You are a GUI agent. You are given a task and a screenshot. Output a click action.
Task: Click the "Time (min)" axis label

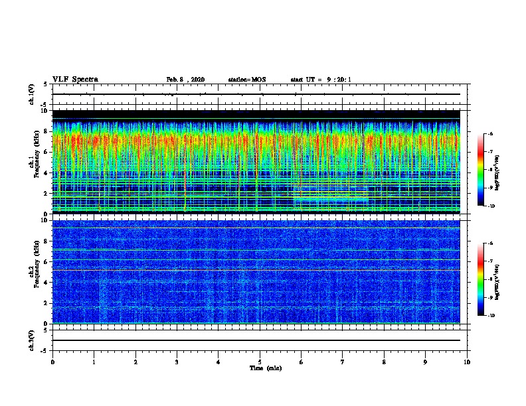point(266,368)
